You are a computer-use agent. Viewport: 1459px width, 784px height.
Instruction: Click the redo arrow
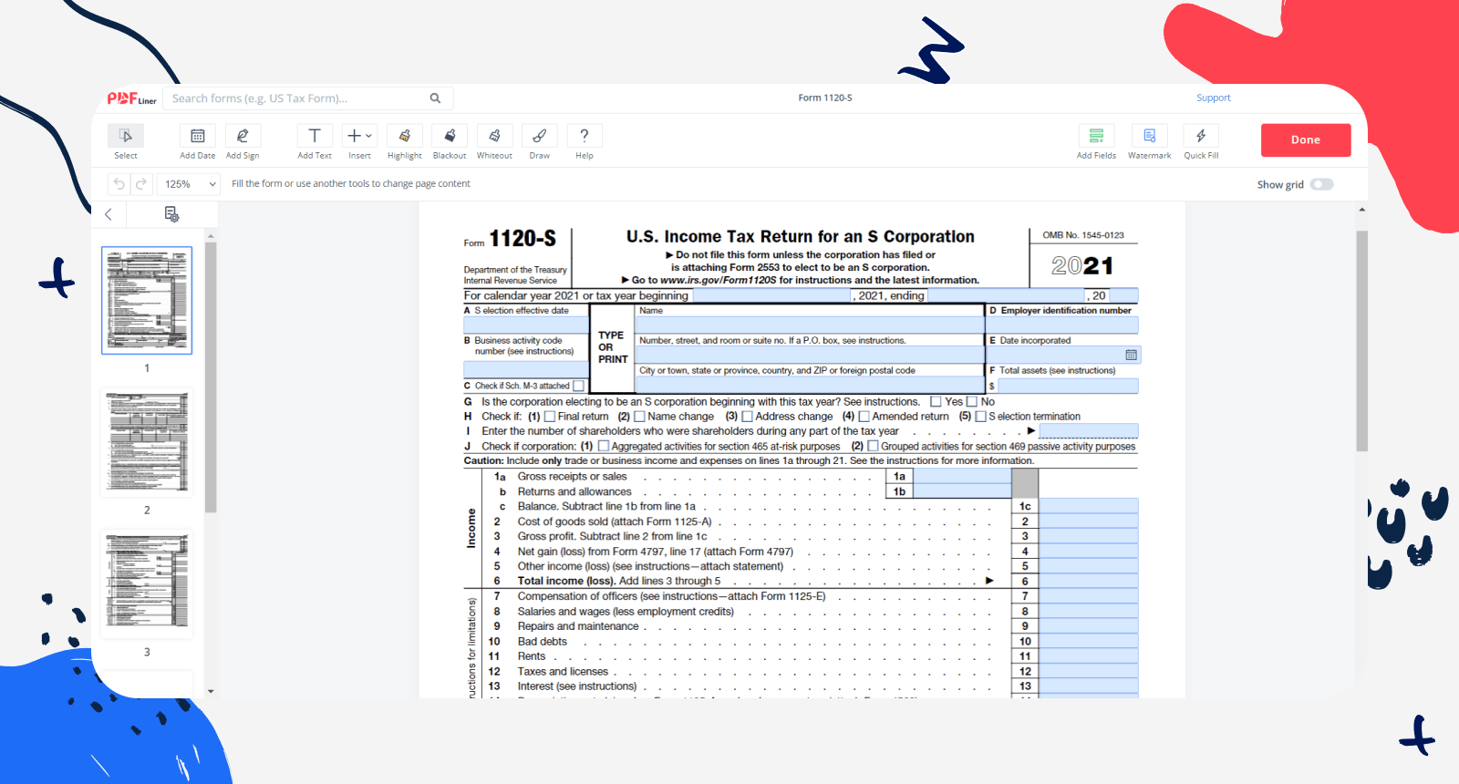pyautogui.click(x=141, y=184)
